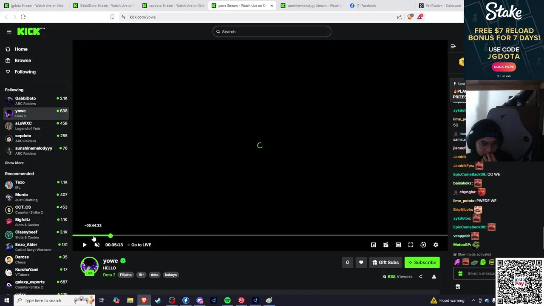
Task: Select the Filipino tag
Action: coord(126,275)
